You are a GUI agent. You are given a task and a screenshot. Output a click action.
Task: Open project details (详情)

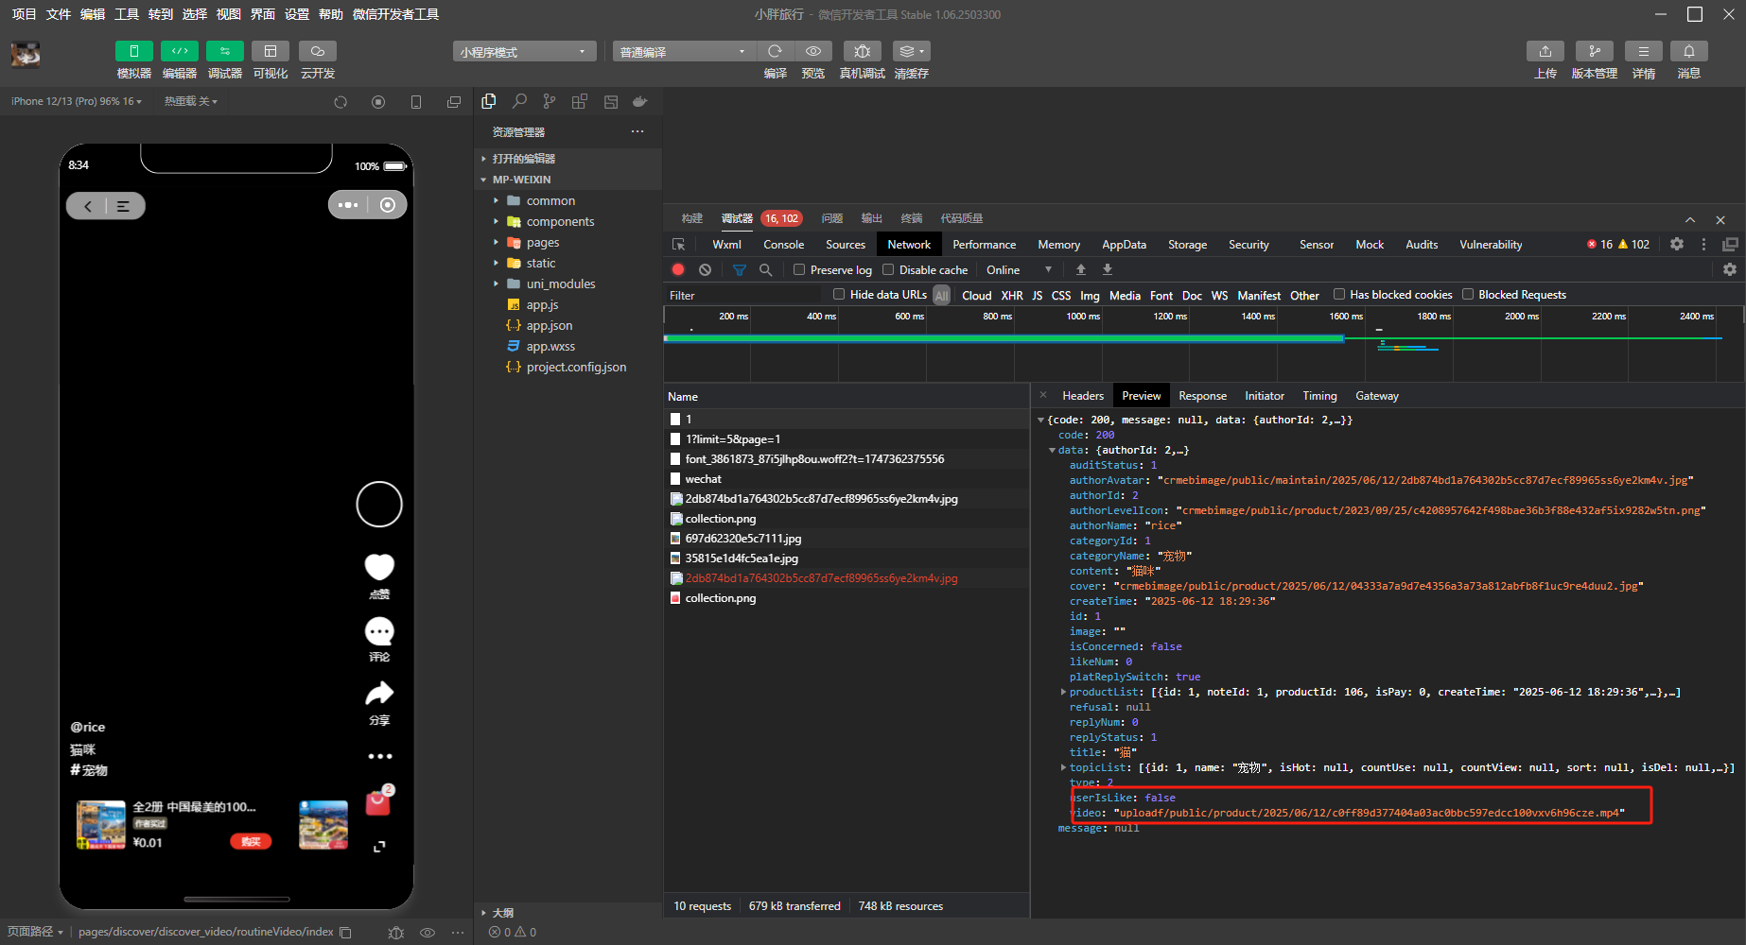[x=1643, y=51]
